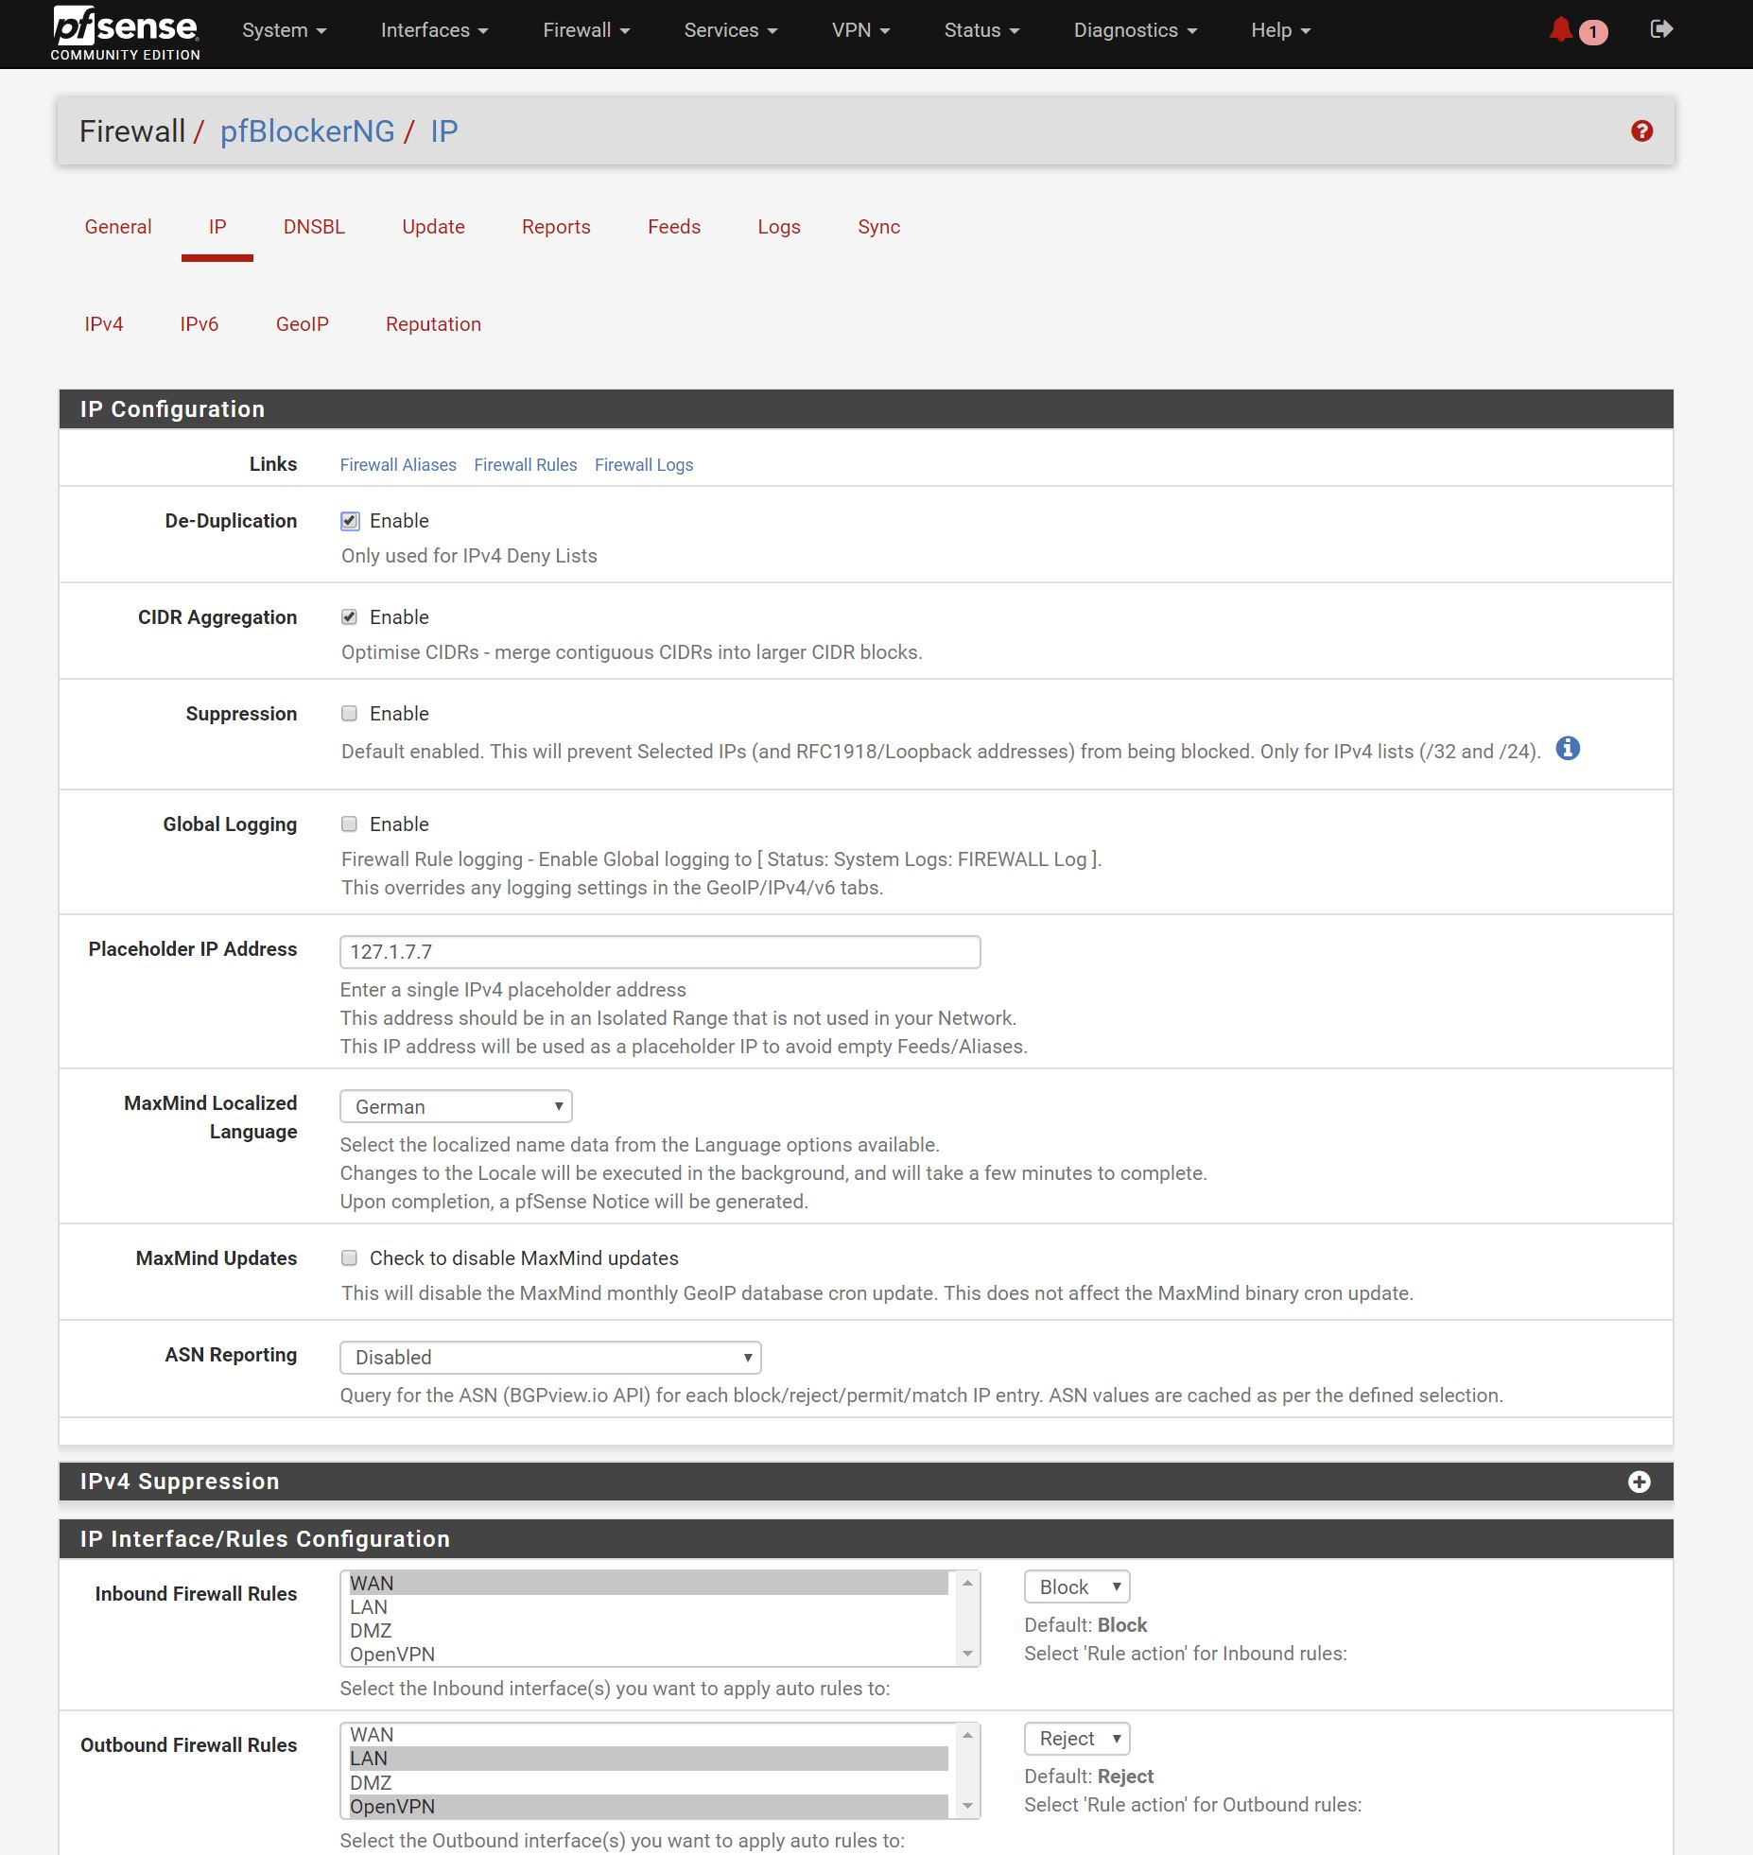Open the MaxMind Localized Language dropdown

(x=456, y=1106)
